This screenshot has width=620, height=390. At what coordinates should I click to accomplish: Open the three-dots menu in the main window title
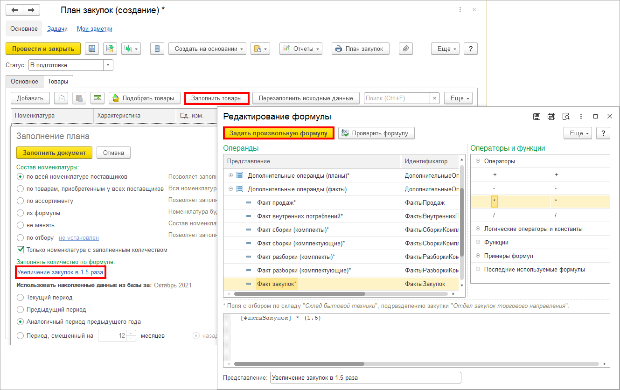click(x=461, y=10)
